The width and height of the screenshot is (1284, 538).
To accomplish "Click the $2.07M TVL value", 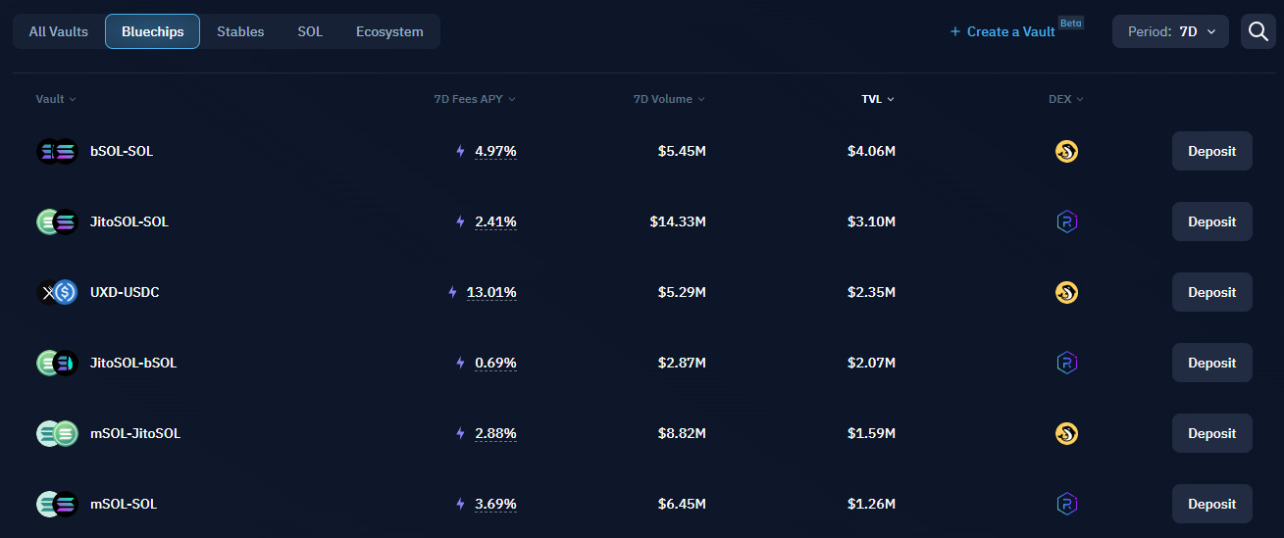I will (872, 364).
